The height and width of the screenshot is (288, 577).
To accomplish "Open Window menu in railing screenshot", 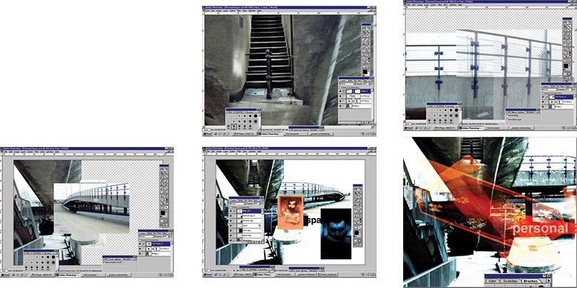I will [x=453, y=5].
